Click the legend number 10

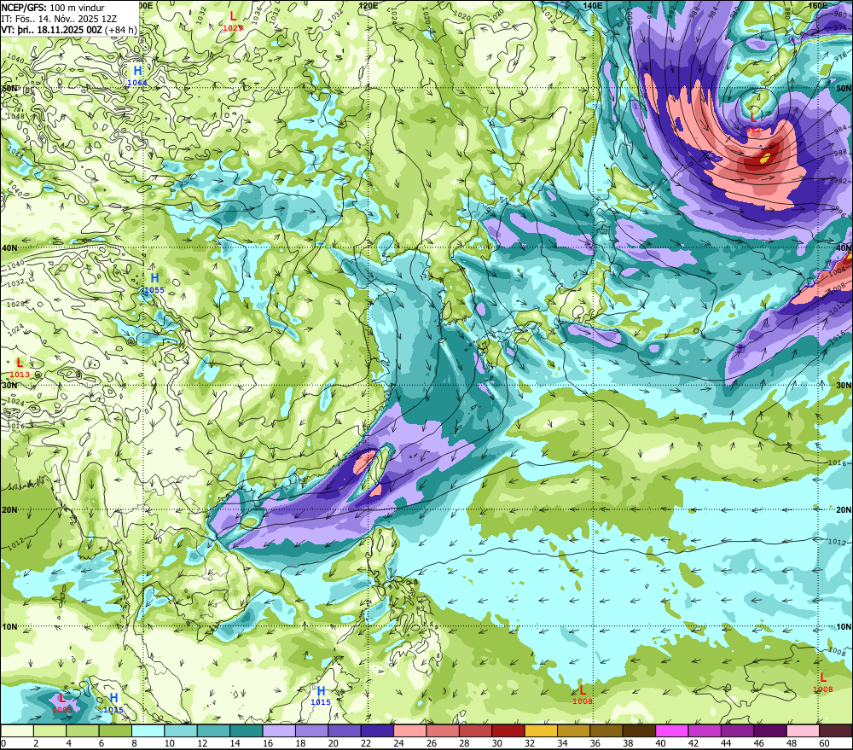pos(170,743)
